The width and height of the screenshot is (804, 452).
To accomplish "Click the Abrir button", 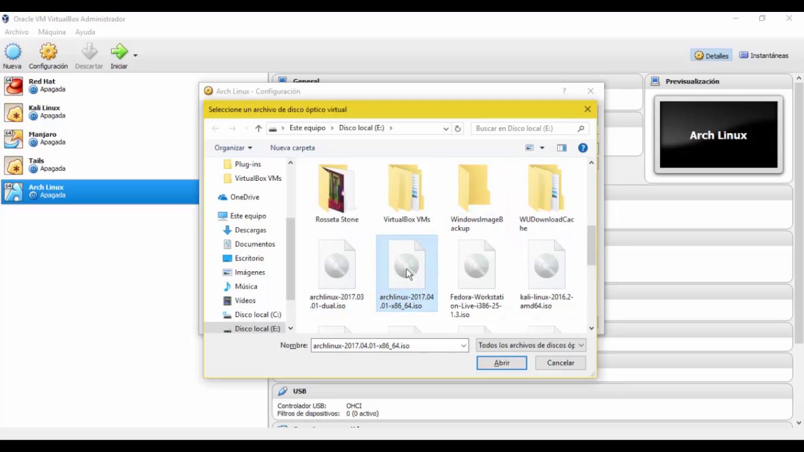I will click(501, 363).
